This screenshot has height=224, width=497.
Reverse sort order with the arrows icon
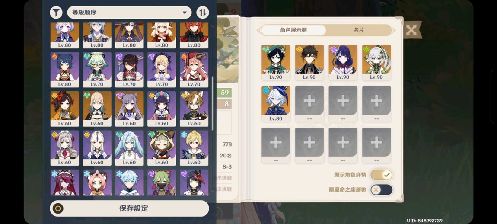[203, 13]
